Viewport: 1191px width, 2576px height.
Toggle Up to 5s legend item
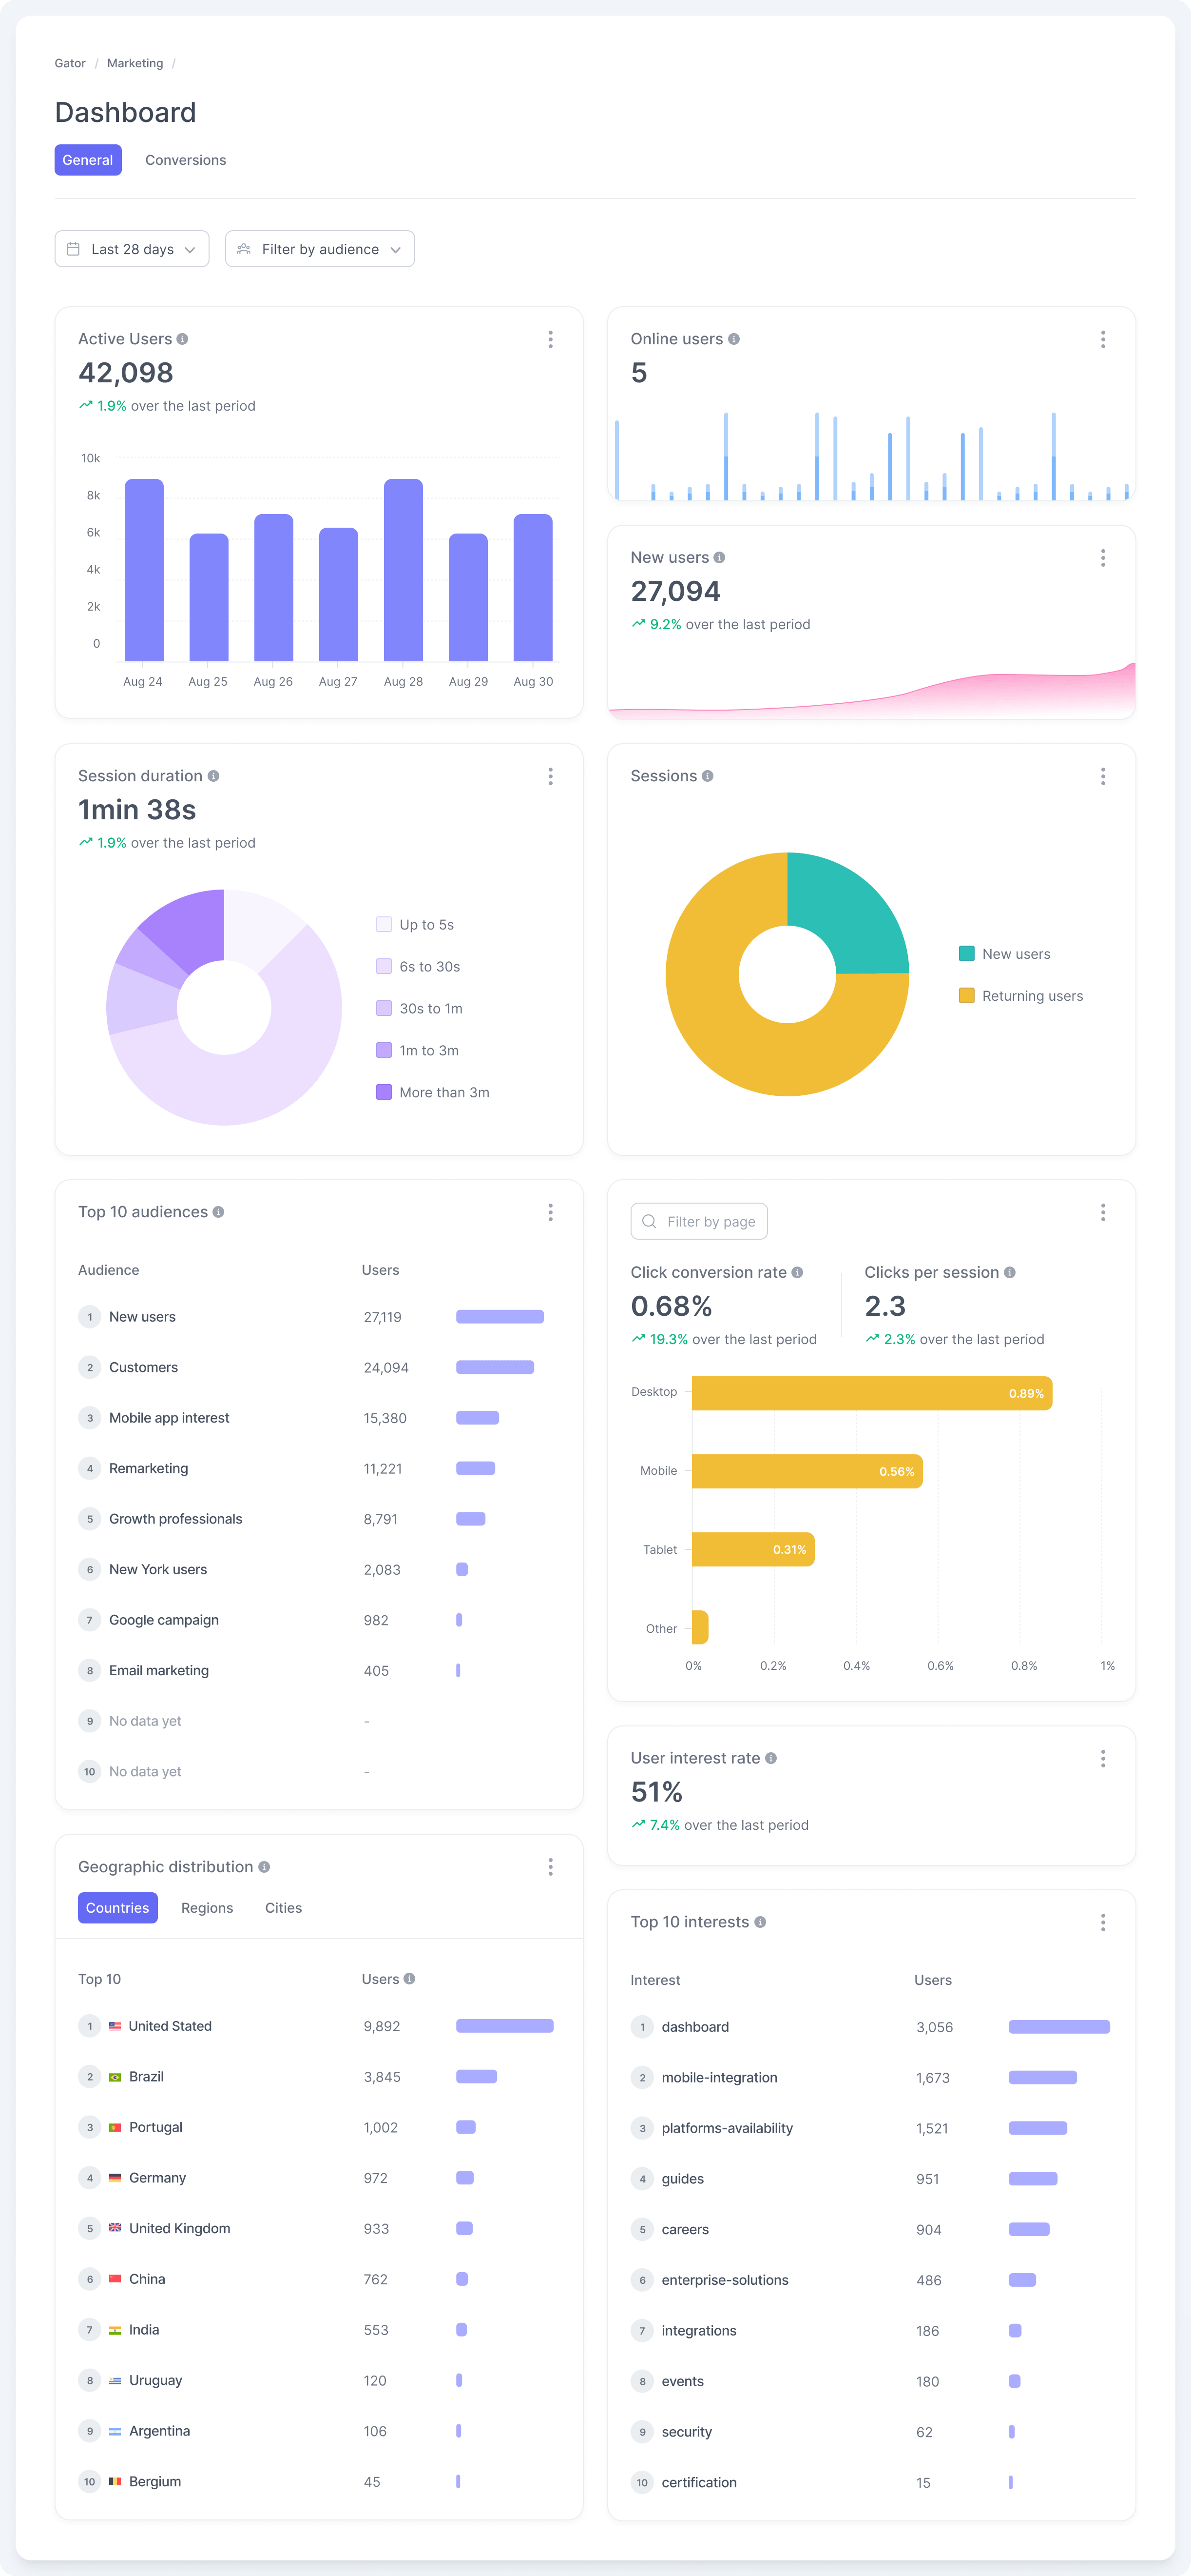(x=415, y=925)
